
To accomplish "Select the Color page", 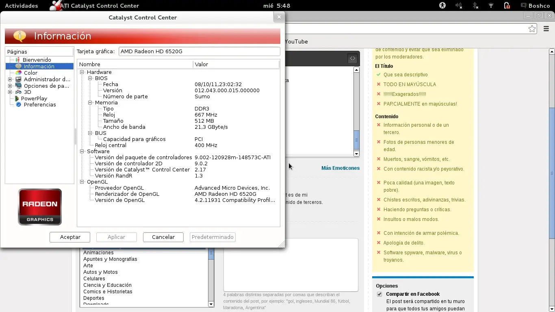I will point(30,73).
